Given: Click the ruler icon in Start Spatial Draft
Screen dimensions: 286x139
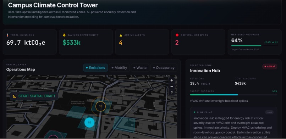Looking at the screenshot, I should tap(14, 96).
